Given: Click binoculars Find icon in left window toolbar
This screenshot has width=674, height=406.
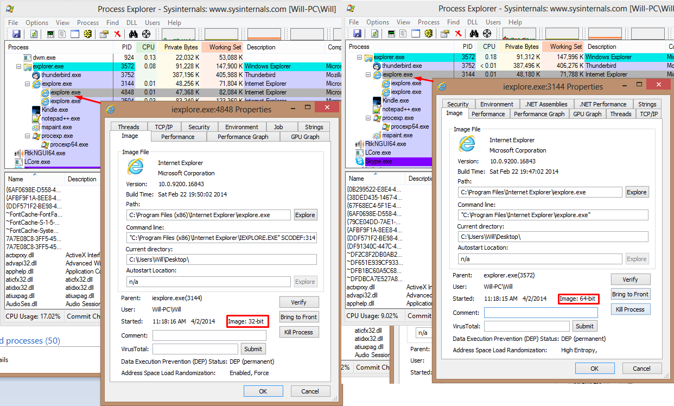Looking at the screenshot, I should coord(133,34).
